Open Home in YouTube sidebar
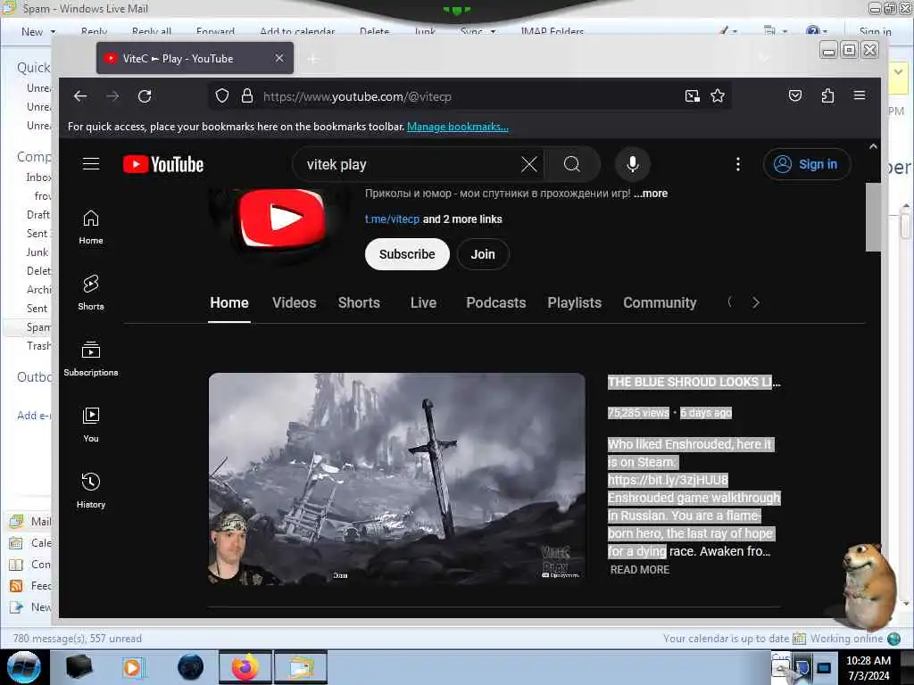Viewport: 914px width, 685px height. point(91,227)
